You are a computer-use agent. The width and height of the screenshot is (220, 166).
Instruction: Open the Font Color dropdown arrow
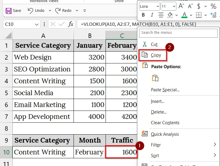pos(191,15)
